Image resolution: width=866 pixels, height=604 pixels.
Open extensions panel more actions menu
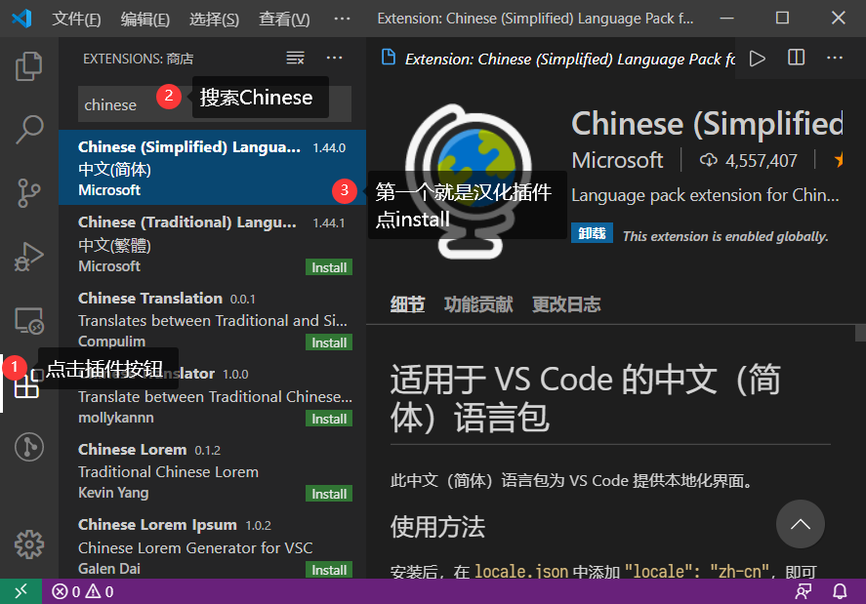click(x=335, y=58)
